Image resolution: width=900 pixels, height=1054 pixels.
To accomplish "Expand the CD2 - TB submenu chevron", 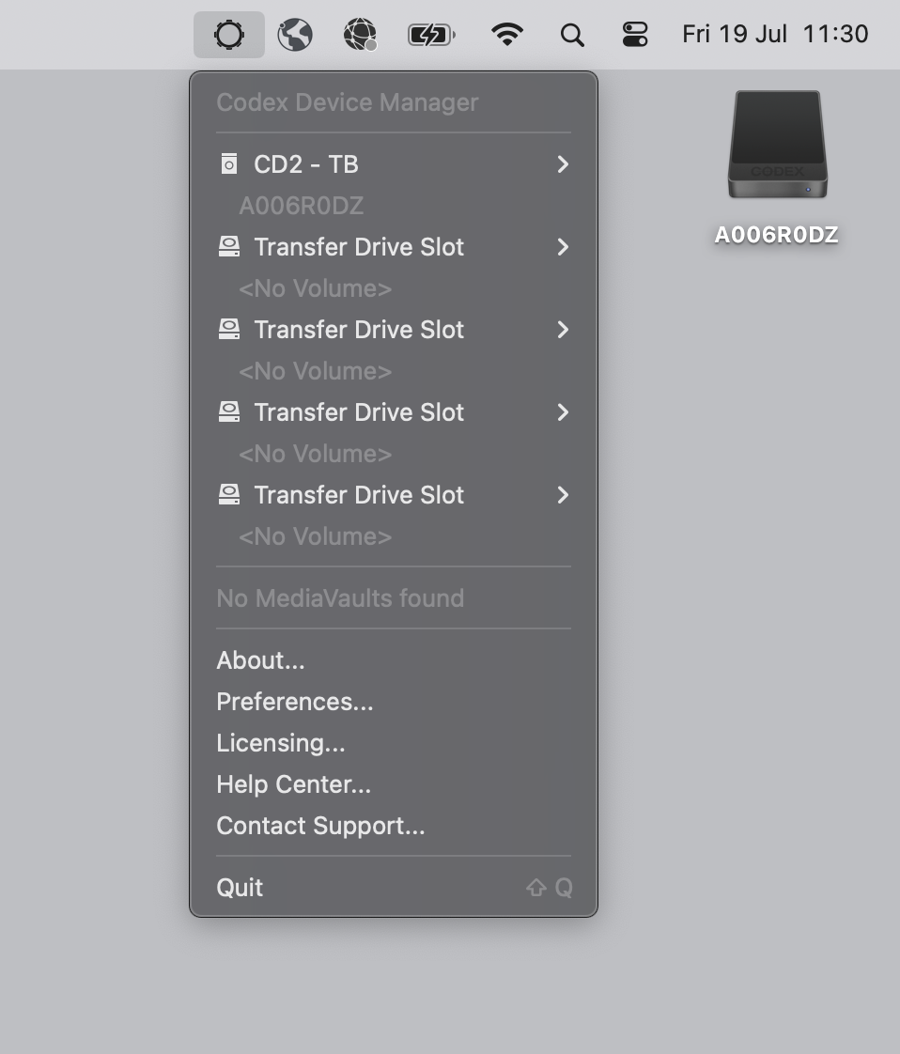I will coord(563,164).
